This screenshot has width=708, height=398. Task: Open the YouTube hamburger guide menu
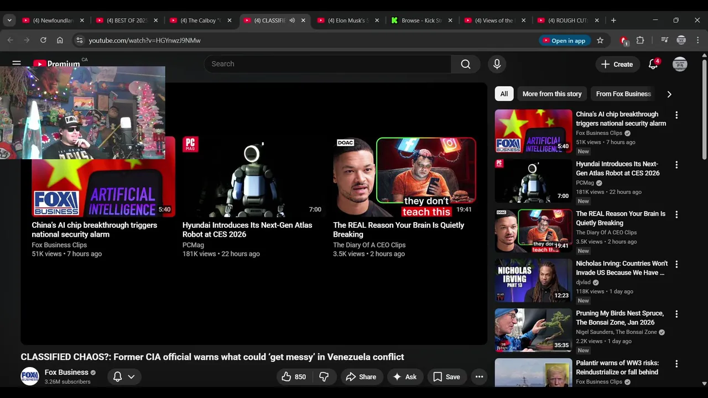point(17,64)
